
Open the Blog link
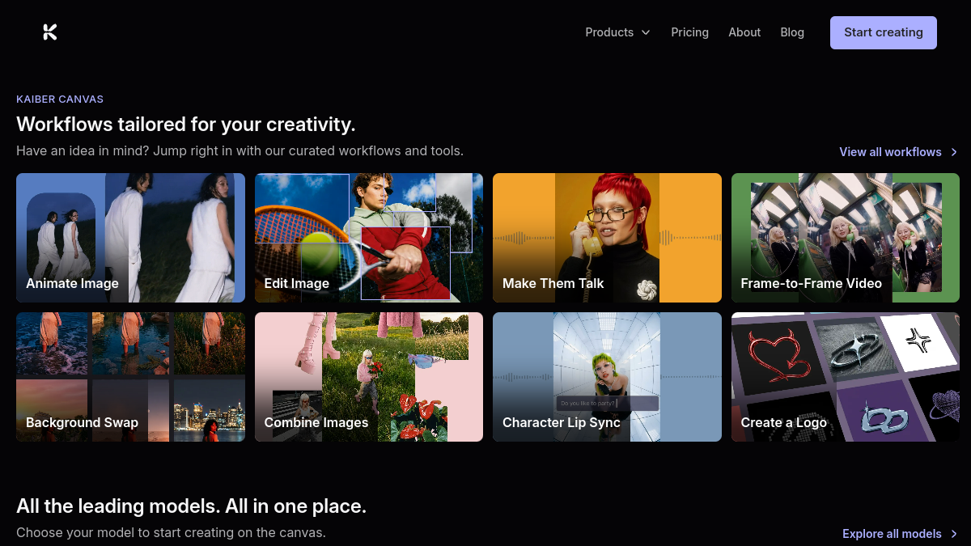[x=792, y=32]
